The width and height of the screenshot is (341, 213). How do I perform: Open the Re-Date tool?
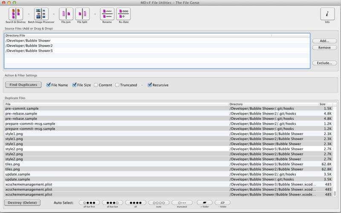124,14
